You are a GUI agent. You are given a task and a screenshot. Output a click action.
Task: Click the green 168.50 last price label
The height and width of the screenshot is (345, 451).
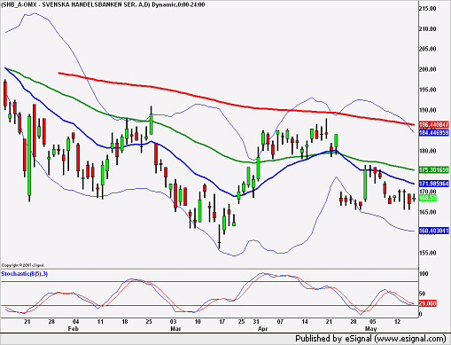(x=428, y=198)
